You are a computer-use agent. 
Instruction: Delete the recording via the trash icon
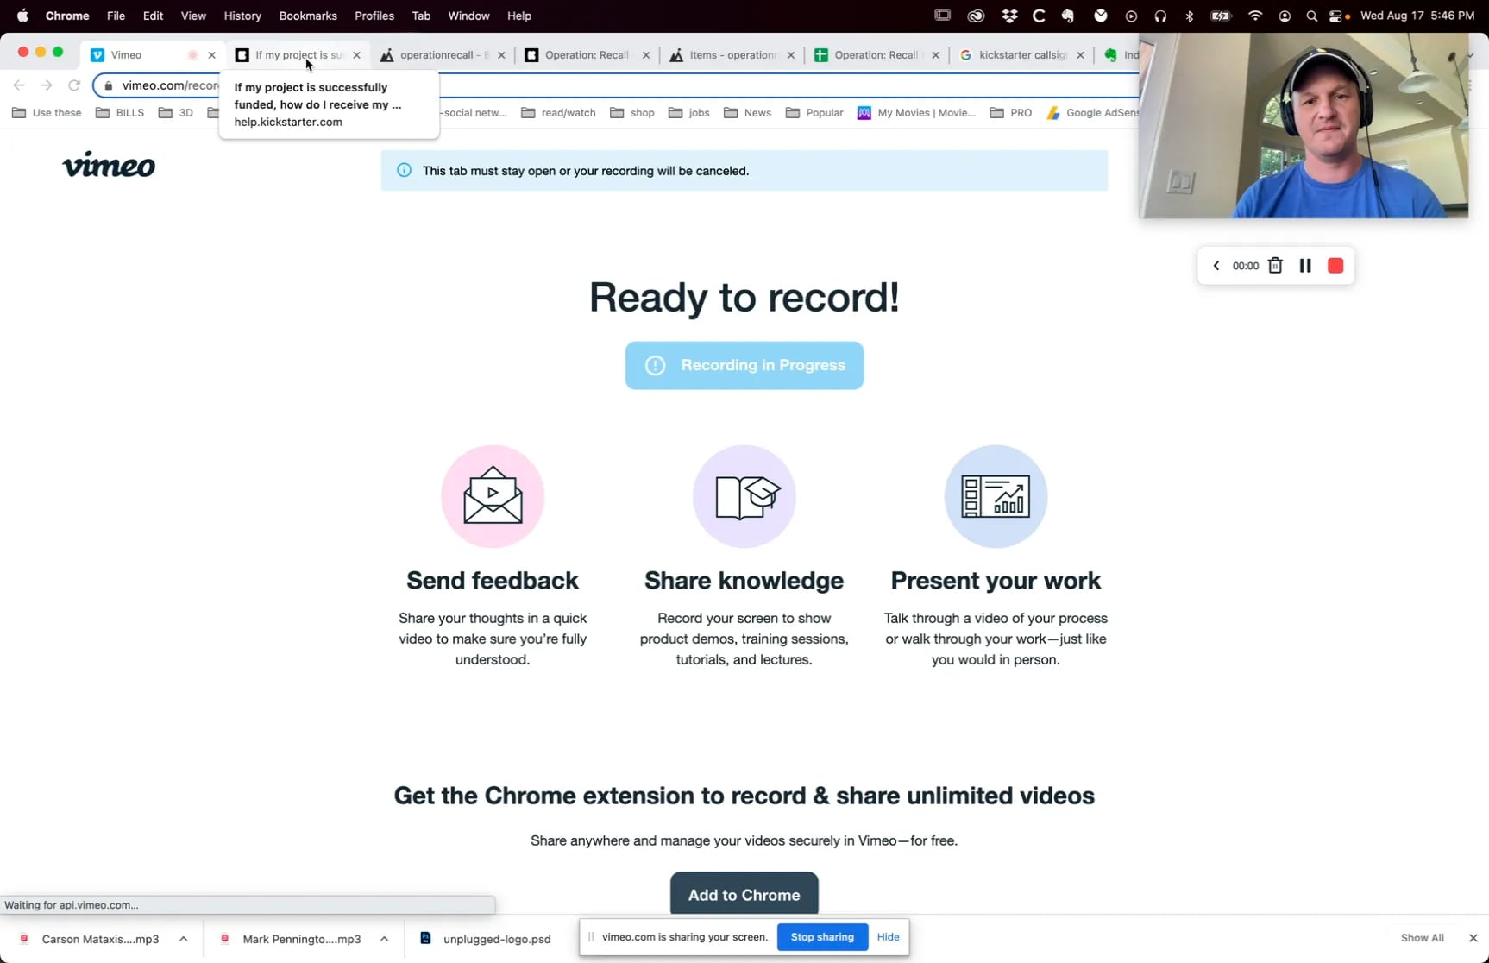(x=1276, y=265)
